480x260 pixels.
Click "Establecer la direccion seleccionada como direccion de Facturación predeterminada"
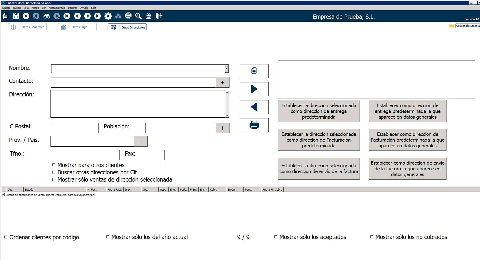(x=318, y=140)
